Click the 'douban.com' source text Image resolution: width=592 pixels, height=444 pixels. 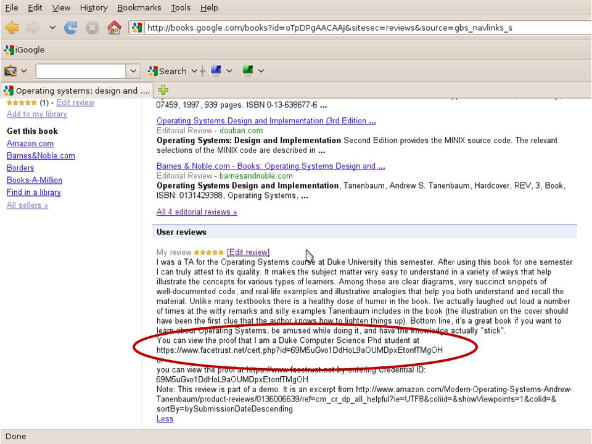[x=241, y=131]
